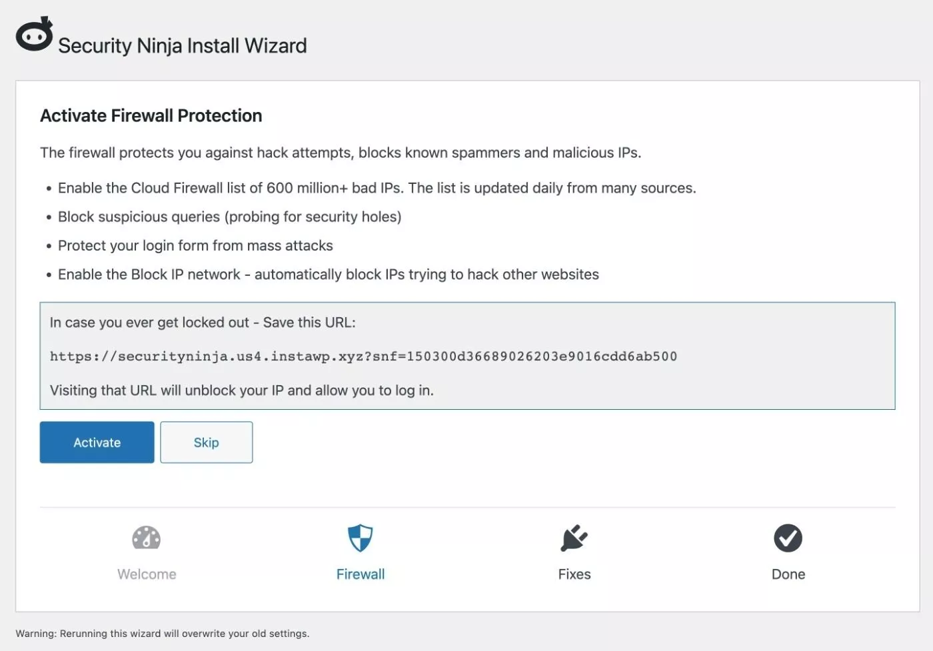Click the 'Block suspicious queries' bullet
Viewport: 933px width, 651px height.
tap(229, 217)
